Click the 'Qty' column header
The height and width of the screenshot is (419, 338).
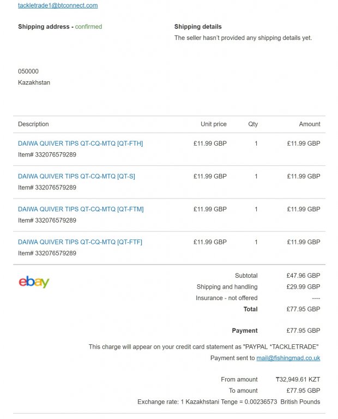253,124
